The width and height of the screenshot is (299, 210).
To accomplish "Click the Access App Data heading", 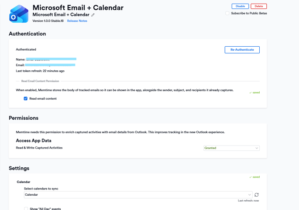I will click(x=33, y=141).
